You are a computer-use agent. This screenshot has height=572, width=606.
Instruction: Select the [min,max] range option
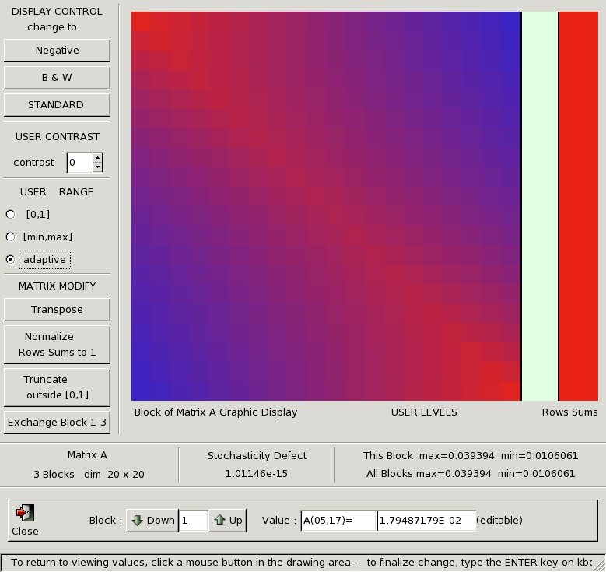(10, 237)
